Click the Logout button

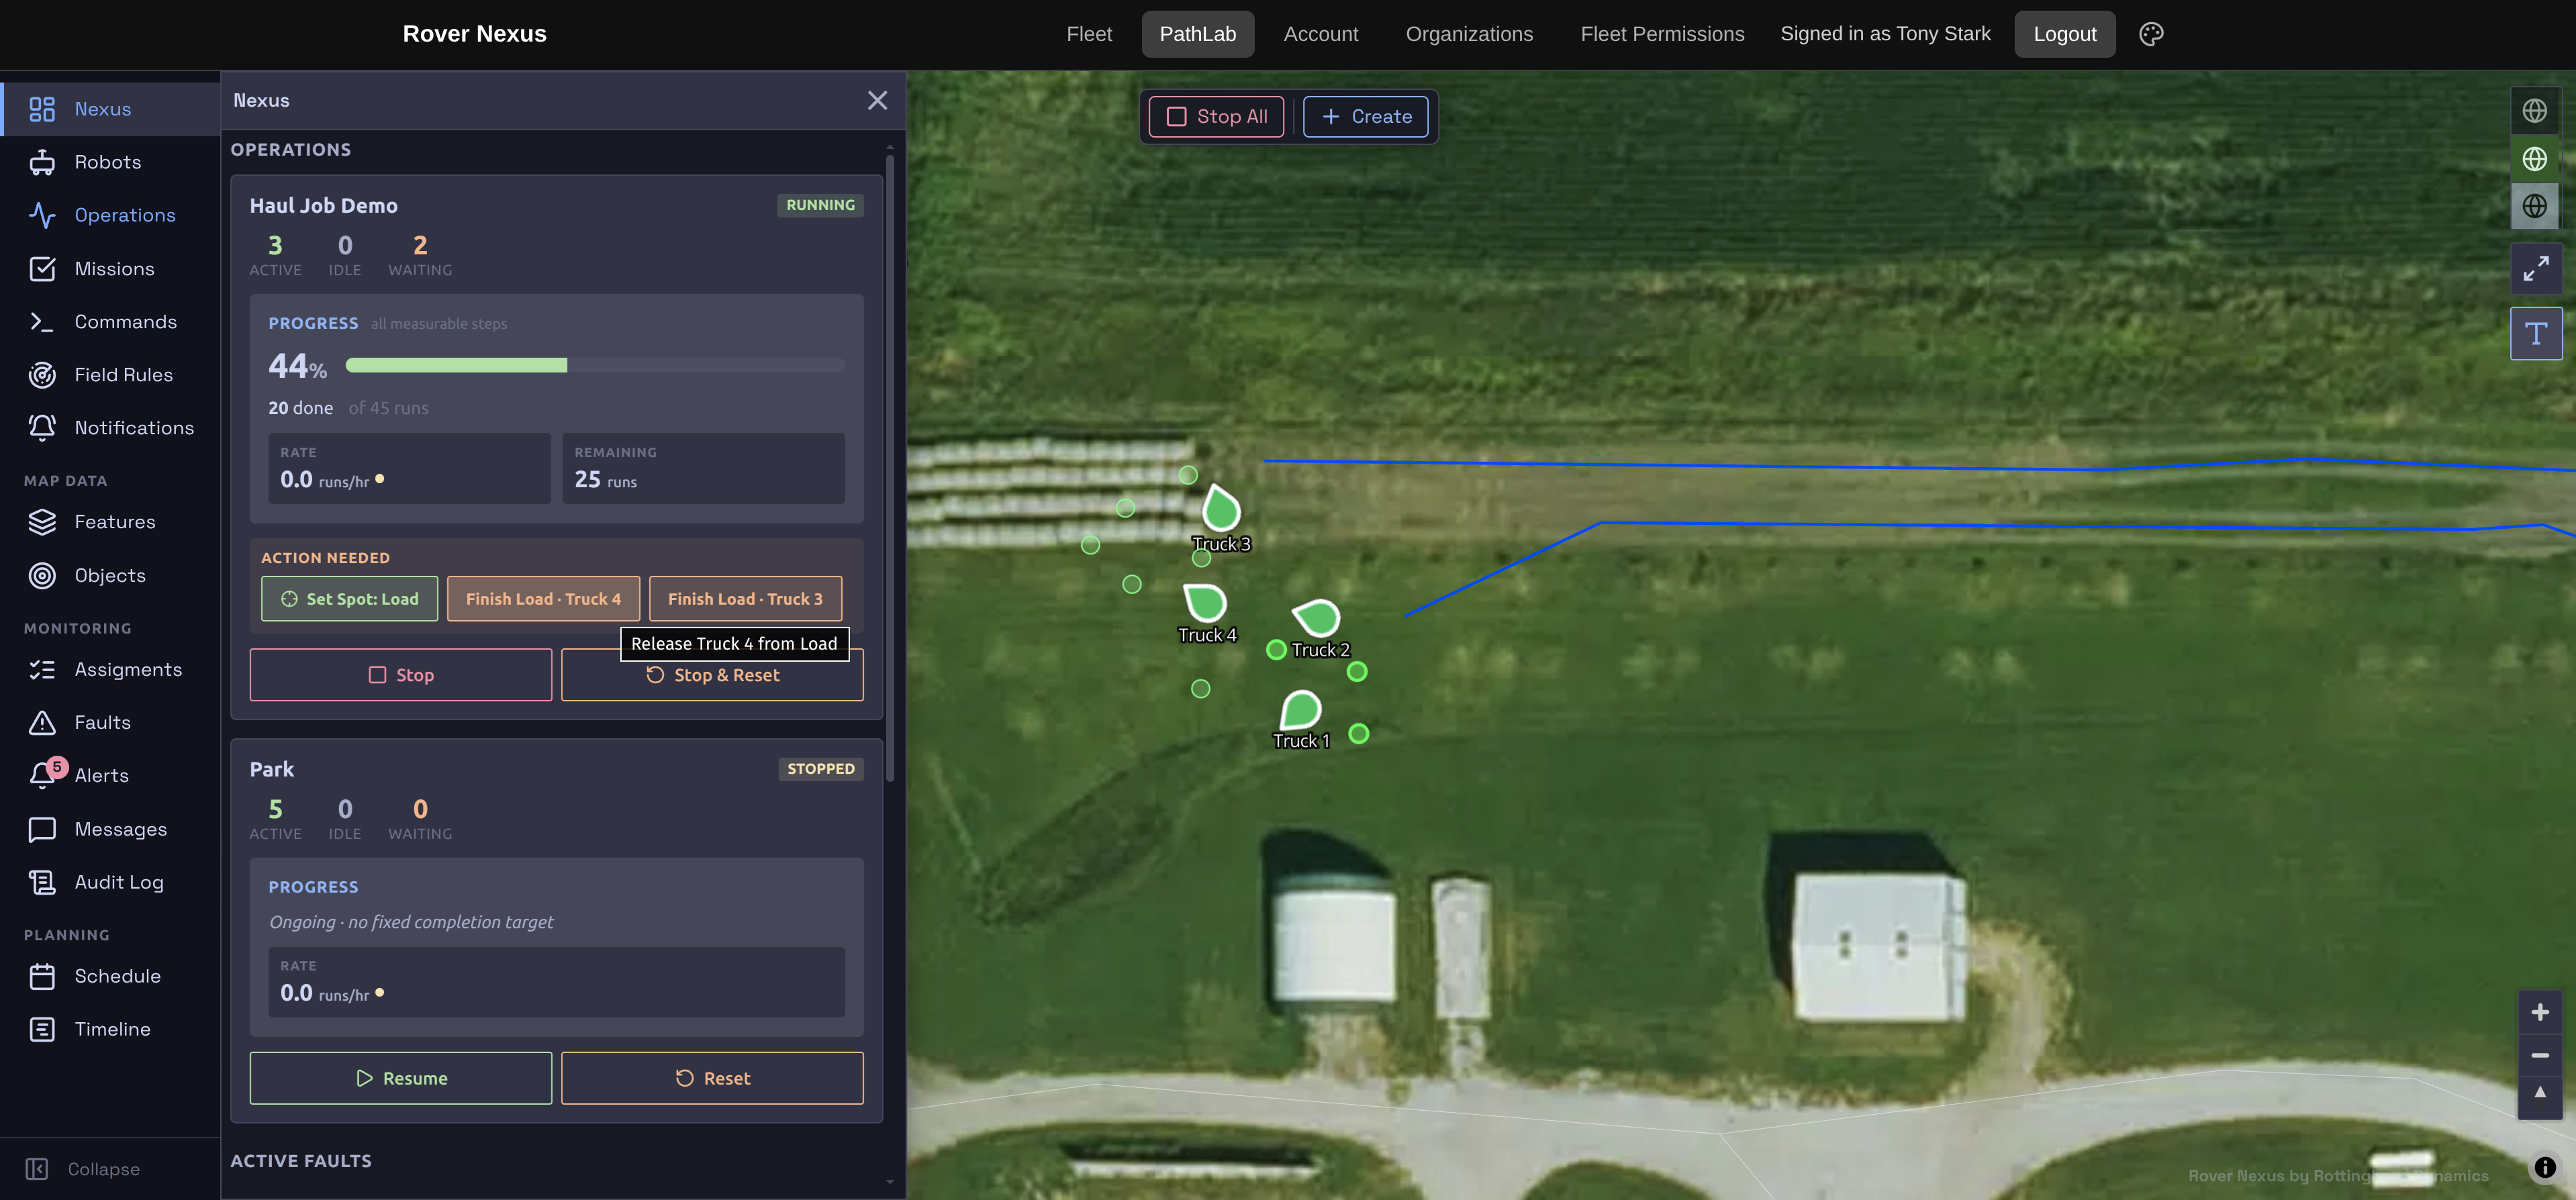pos(2064,34)
